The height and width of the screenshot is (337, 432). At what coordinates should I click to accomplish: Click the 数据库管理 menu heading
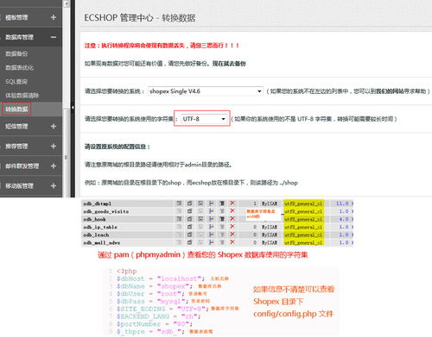click(x=20, y=37)
